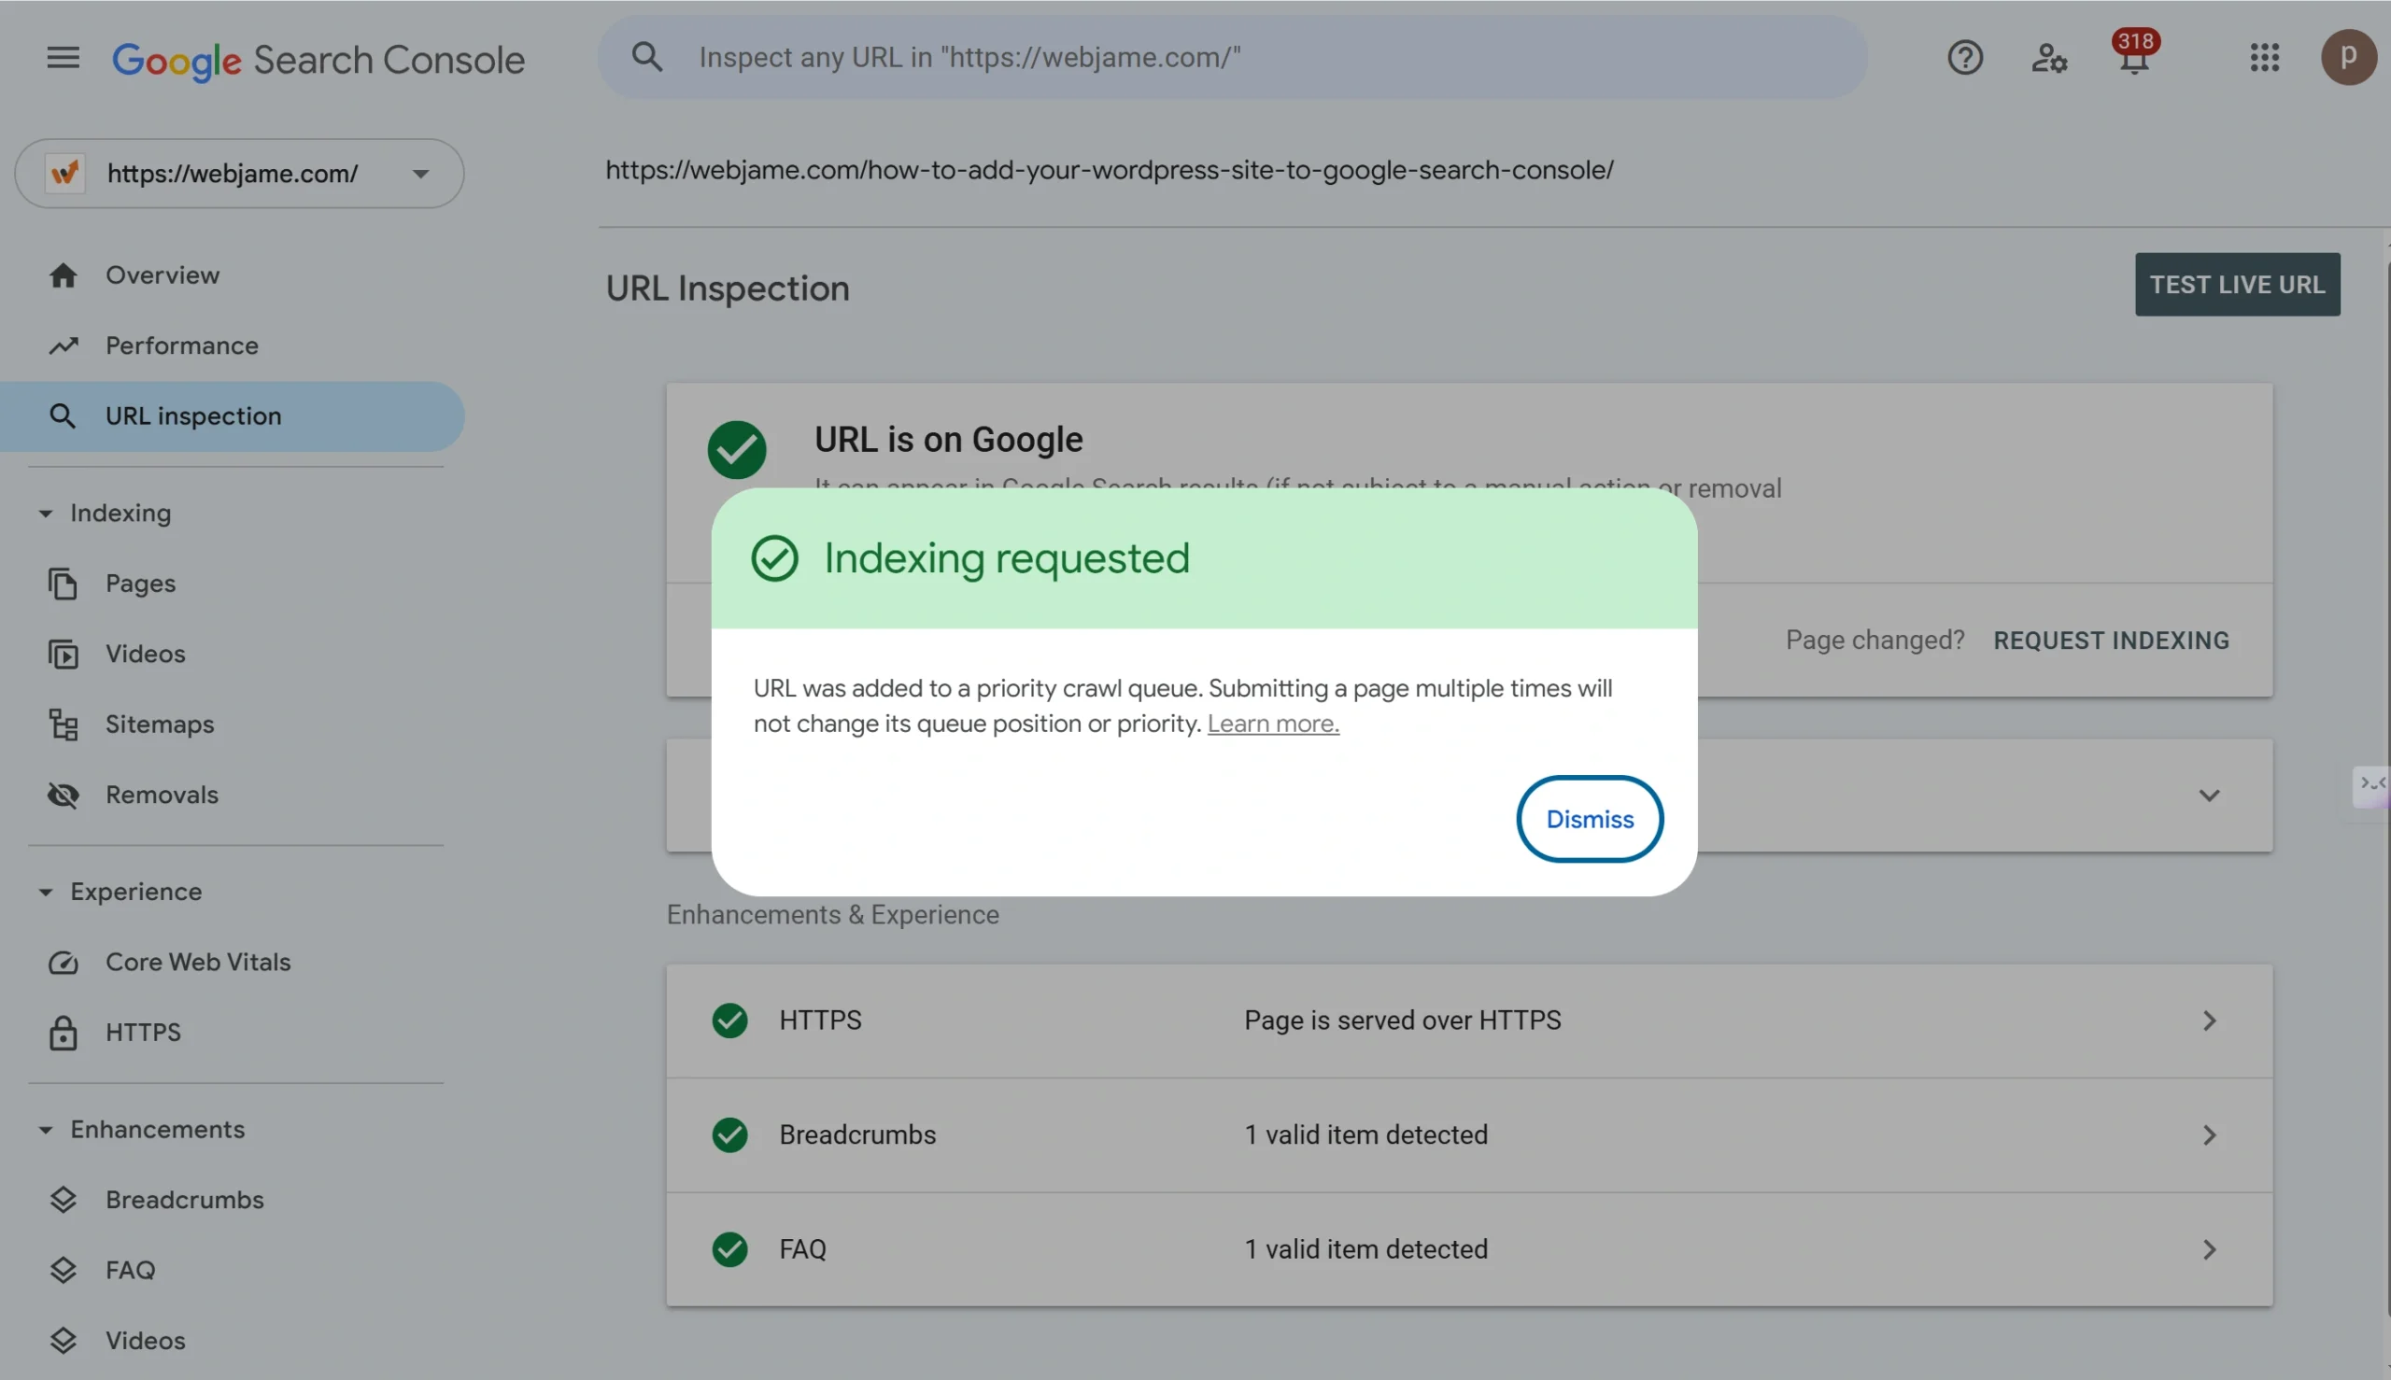
Task: Open the Help question mark icon
Action: (x=1964, y=58)
